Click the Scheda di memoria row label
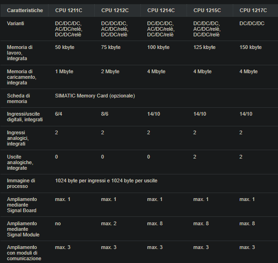278x263 pixels. pos(19,98)
